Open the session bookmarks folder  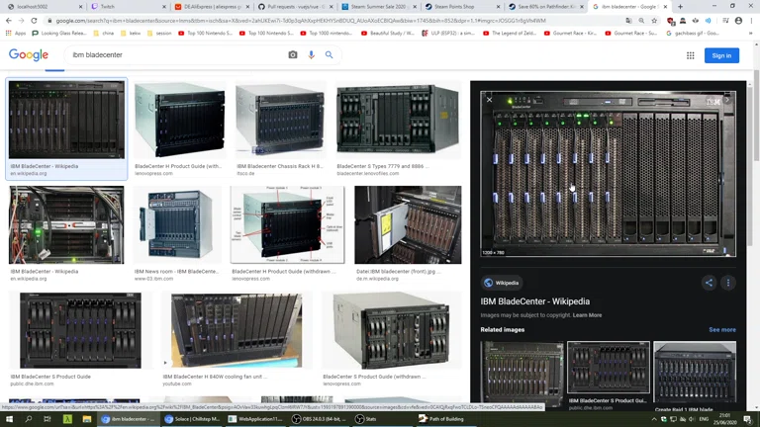(159, 34)
